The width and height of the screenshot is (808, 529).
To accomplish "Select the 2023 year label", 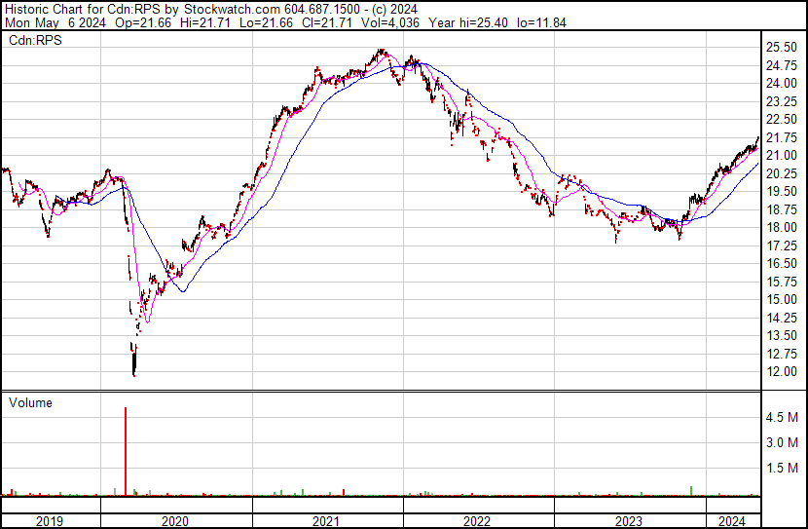I will click(629, 521).
